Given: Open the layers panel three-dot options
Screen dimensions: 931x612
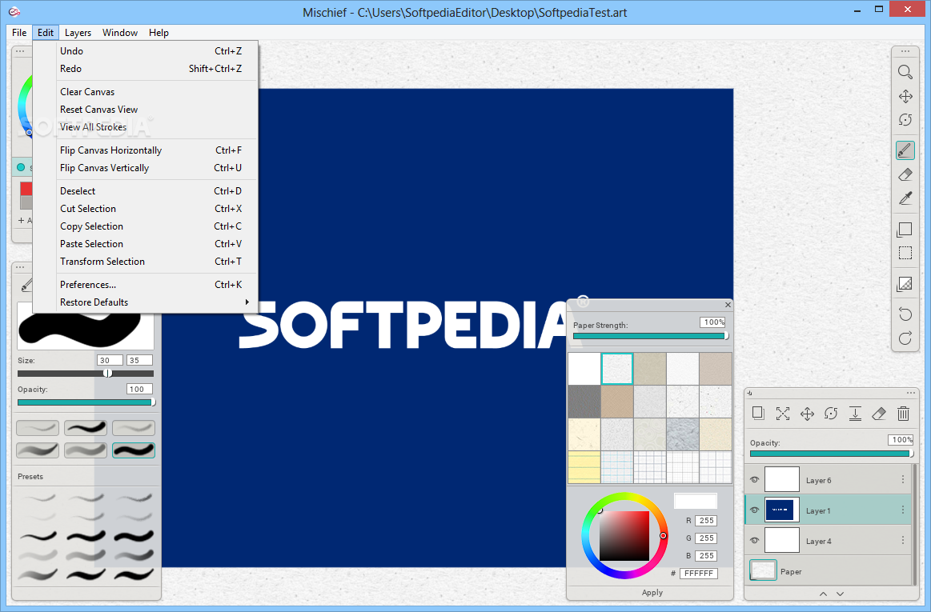Looking at the screenshot, I should pyautogui.click(x=911, y=393).
